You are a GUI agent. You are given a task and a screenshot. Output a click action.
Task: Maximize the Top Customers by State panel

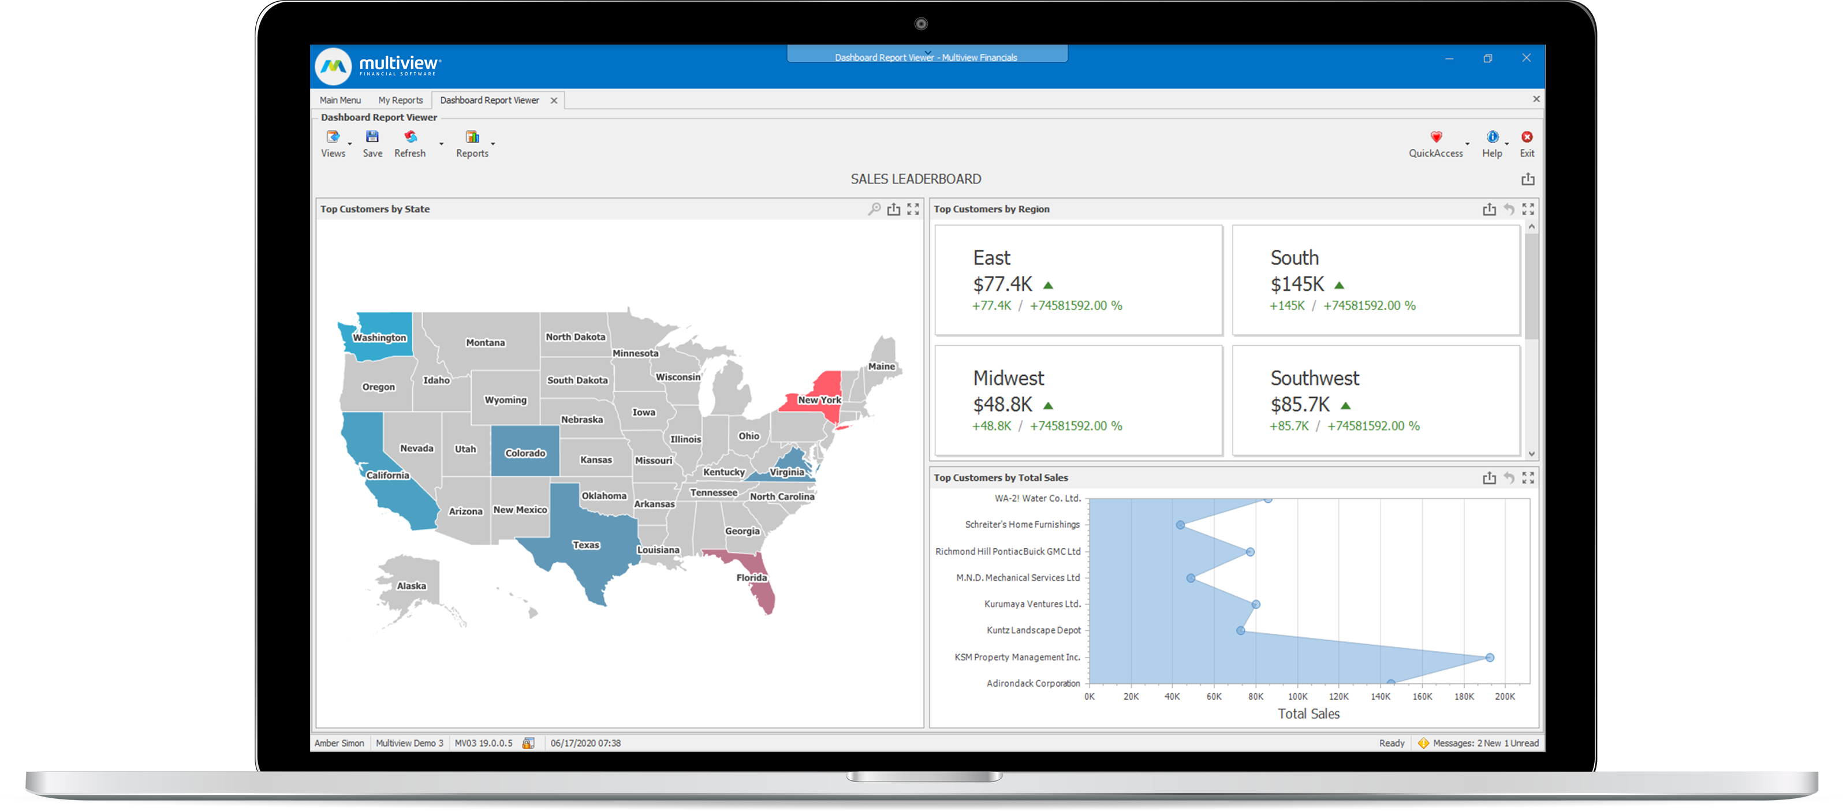(913, 210)
